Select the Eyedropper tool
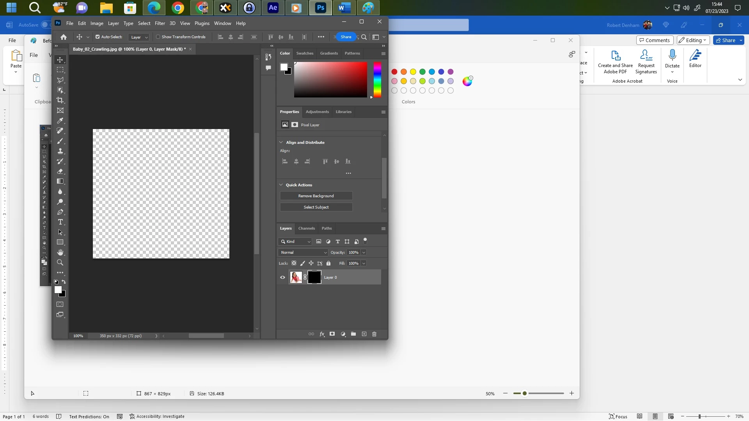Screen dimensions: 749x421 (60, 120)
